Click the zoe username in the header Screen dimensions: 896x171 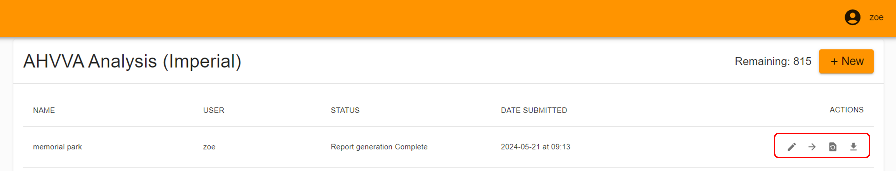[876, 17]
